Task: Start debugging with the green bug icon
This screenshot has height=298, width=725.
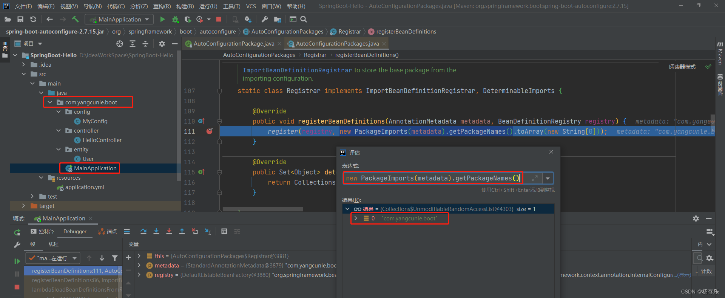Action: pyautogui.click(x=175, y=19)
